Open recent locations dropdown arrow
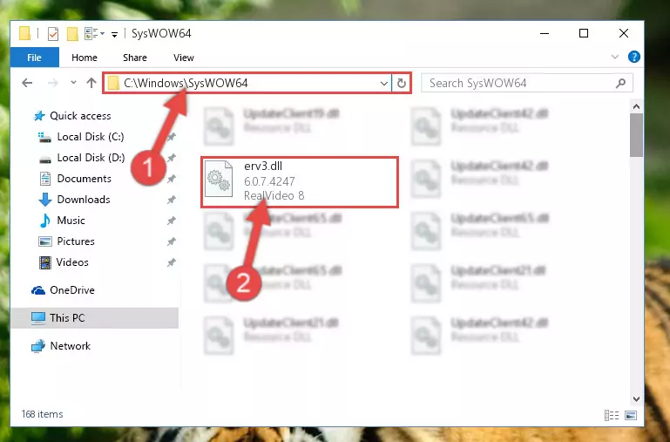Viewport: 670px width, 442px height. 73,82
